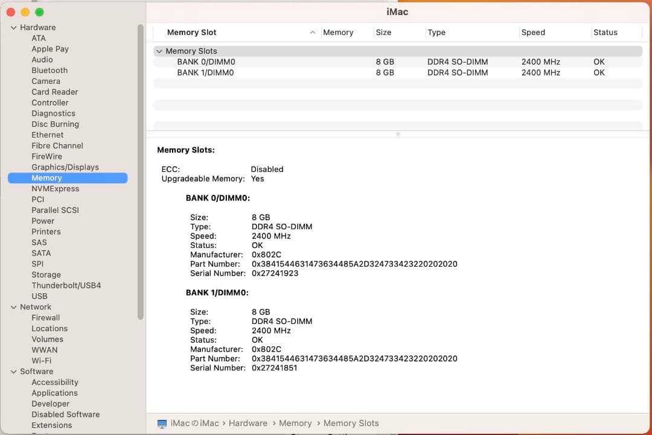Expand details under the Network section

13,306
